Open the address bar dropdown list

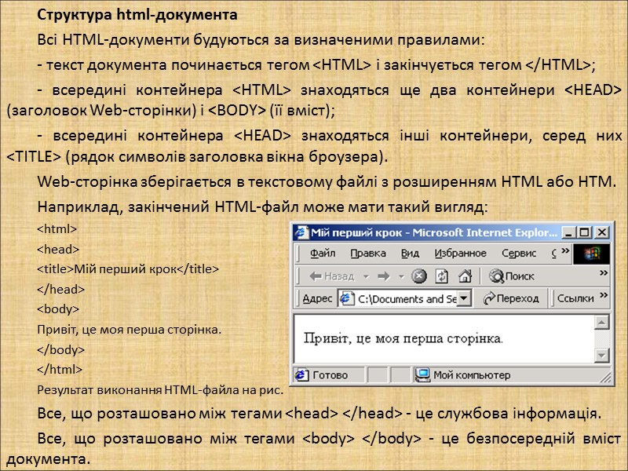click(462, 298)
